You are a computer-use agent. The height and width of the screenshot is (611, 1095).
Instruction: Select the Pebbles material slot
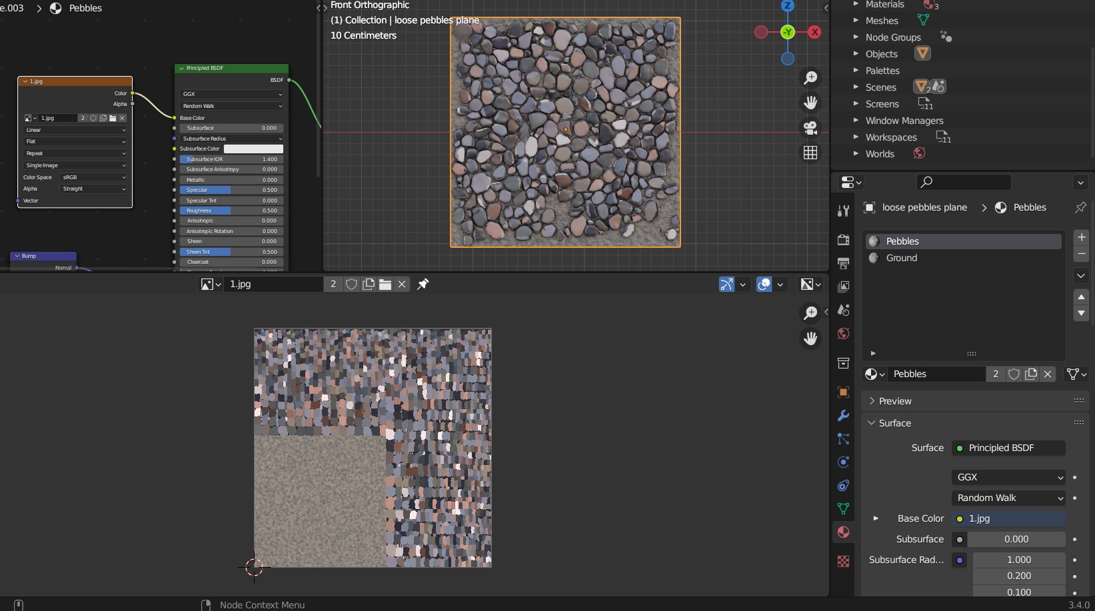pyautogui.click(x=963, y=241)
